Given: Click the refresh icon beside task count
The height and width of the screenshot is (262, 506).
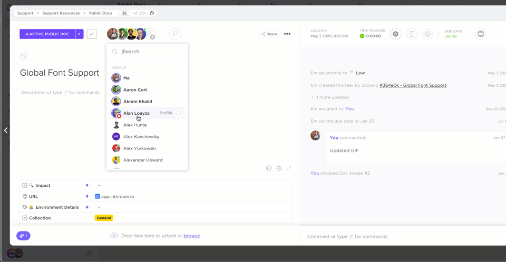Looking at the screenshot, I should [x=152, y=13].
